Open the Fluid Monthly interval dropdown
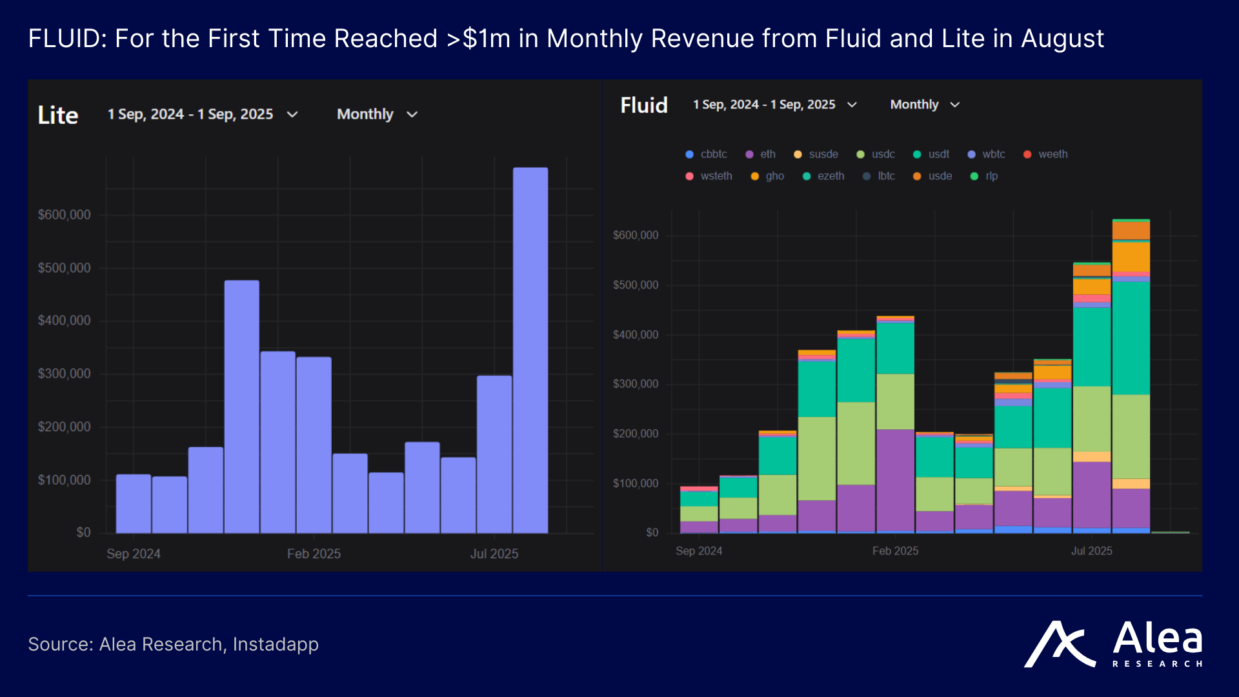Screen dimensions: 1239x697 tap(925, 105)
